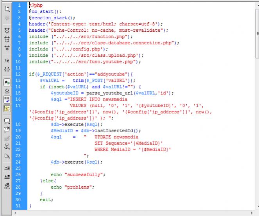Viewport: 259px width, 216px height.
Task: Toggle Highlight Invalid Code
Action: tap(7, 91)
